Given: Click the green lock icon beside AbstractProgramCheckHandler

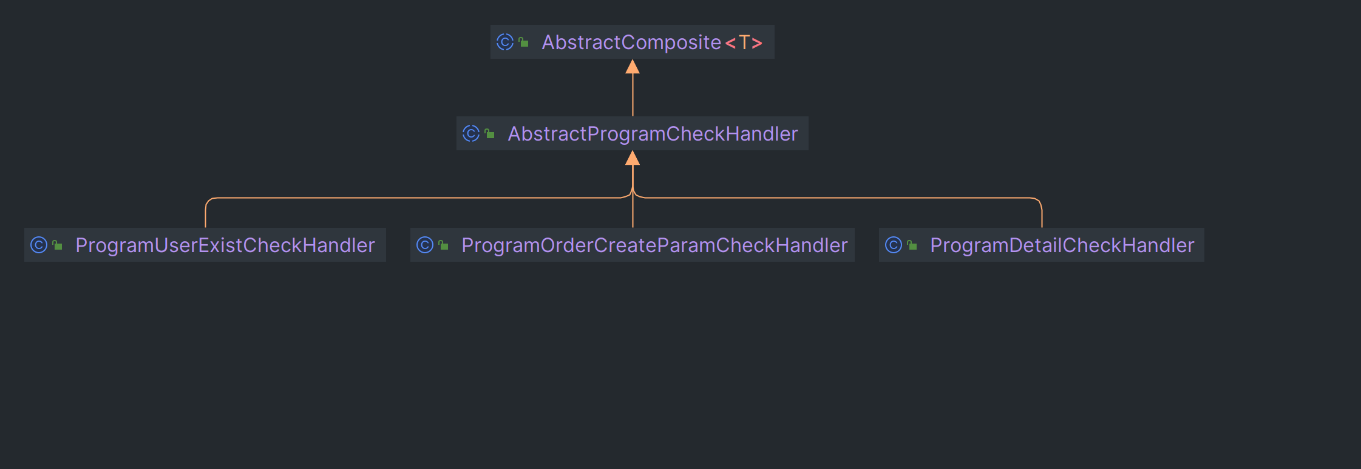Looking at the screenshot, I should (x=489, y=133).
